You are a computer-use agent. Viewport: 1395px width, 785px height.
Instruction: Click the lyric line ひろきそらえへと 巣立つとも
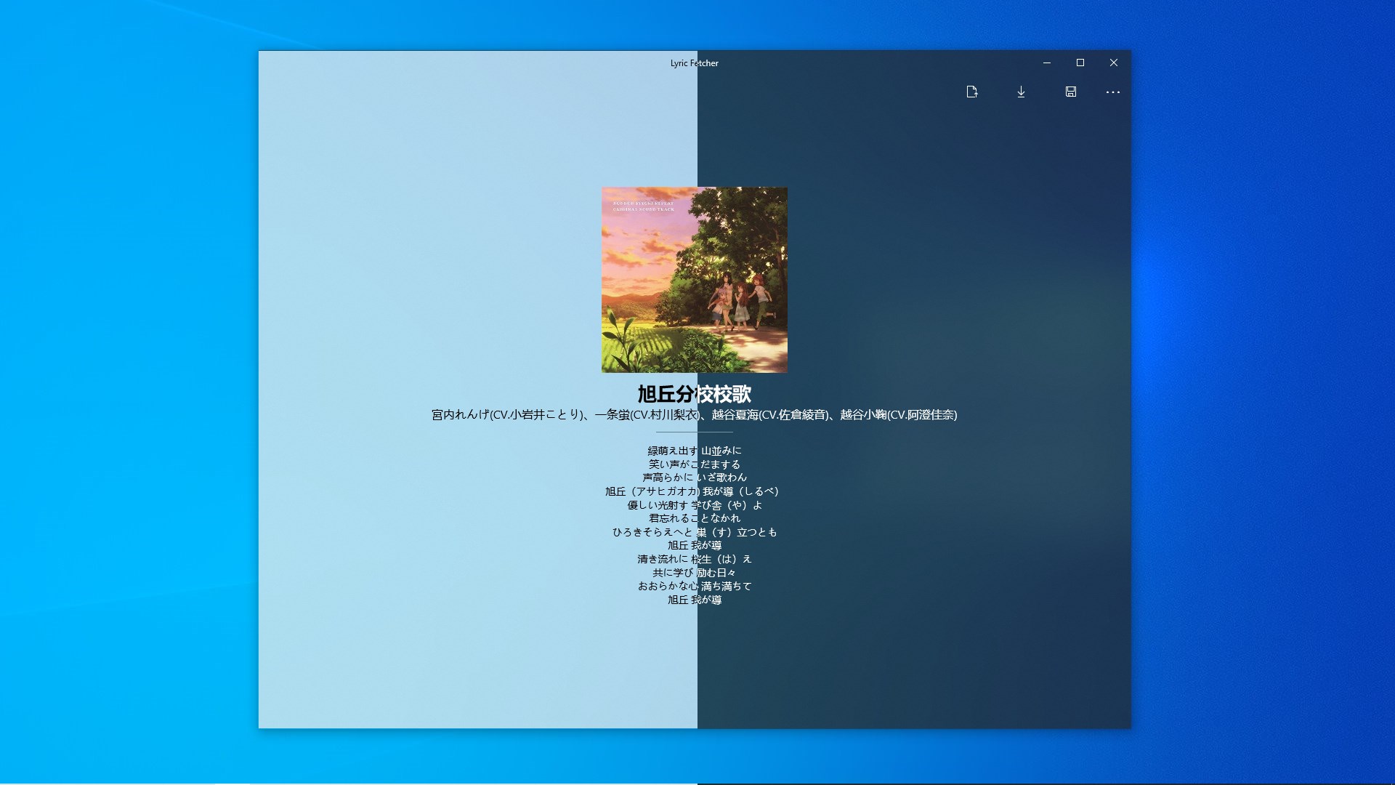[x=694, y=532]
